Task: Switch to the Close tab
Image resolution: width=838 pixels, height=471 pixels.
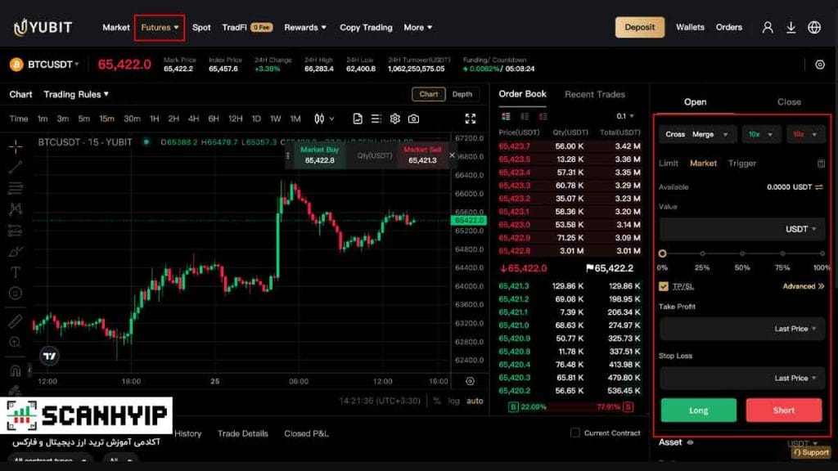Action: tap(789, 101)
